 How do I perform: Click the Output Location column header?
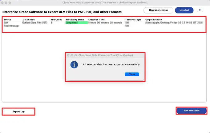154,20
